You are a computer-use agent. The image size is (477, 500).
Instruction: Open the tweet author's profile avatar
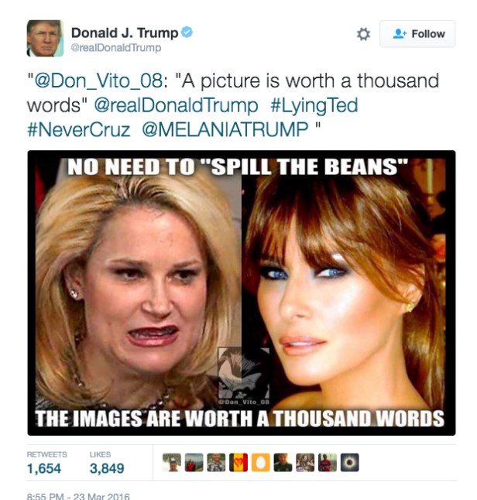[45, 38]
